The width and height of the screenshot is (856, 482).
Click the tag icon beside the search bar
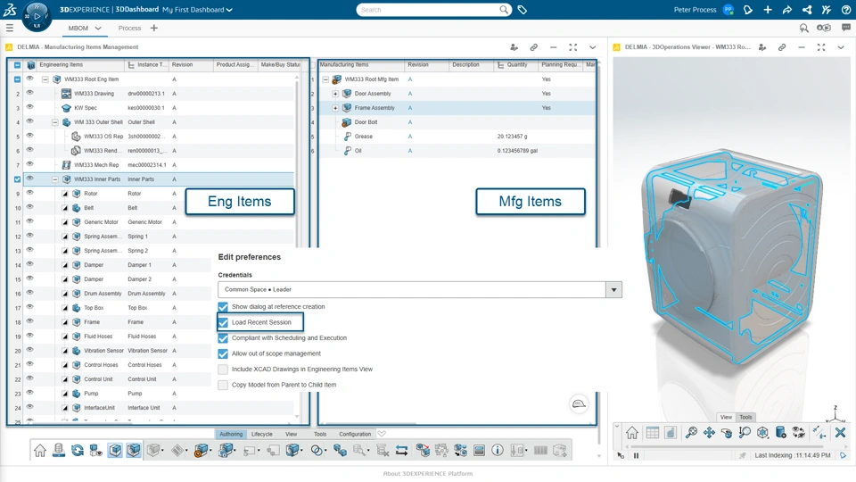[522, 10]
